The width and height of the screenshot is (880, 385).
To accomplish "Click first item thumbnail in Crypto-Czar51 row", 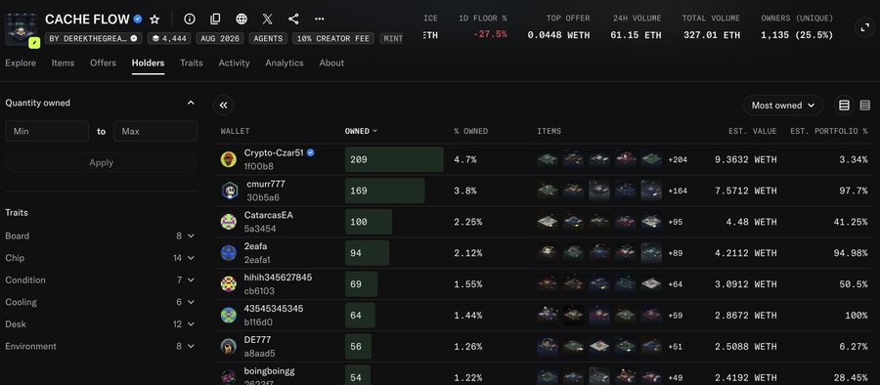I will [x=548, y=159].
